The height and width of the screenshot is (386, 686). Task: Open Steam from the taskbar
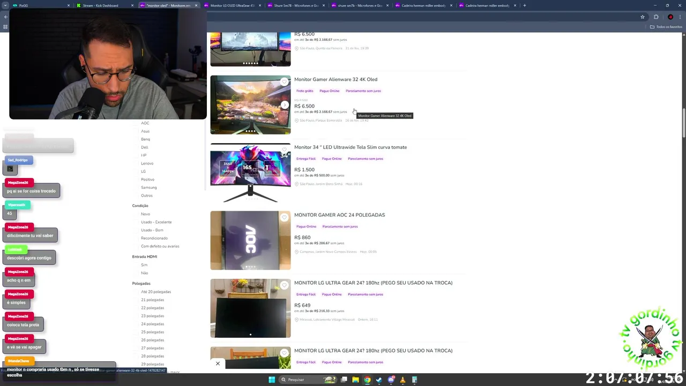(x=379, y=380)
